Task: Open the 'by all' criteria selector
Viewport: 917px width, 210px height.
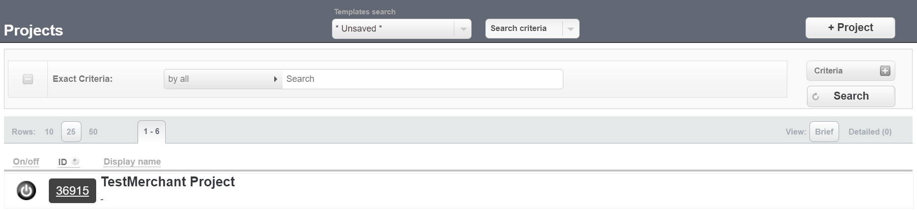Action: coord(223,79)
